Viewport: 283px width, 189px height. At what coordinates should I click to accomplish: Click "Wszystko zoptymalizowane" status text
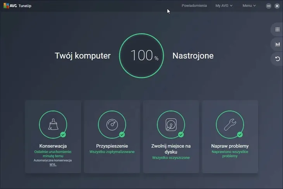click(112, 152)
